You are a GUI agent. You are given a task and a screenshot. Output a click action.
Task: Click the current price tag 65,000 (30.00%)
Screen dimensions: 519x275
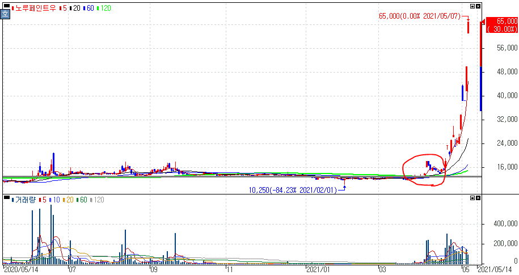tap(502, 25)
